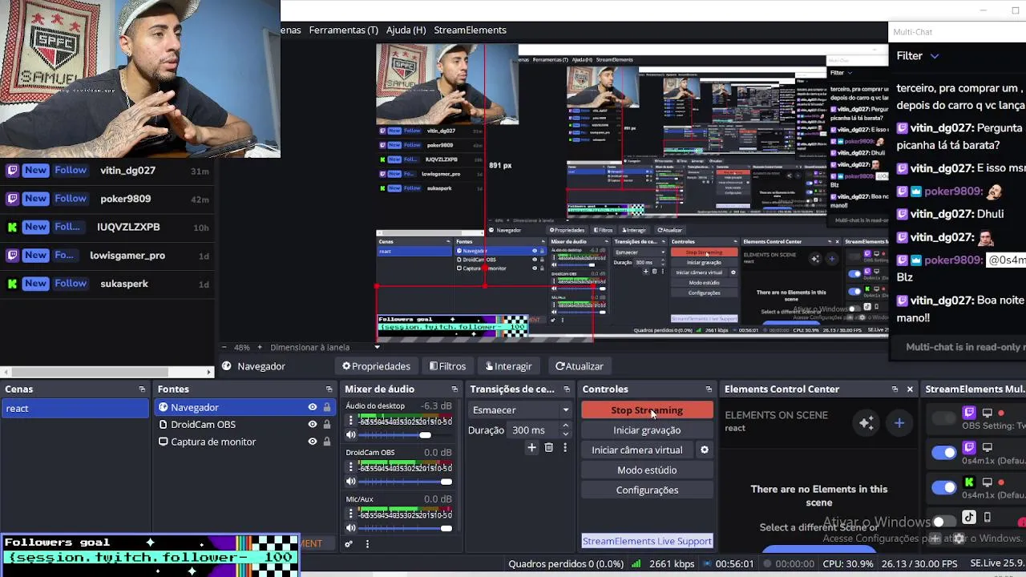Click Twitch icon in OBS Setting row
1026x577 pixels.
coord(969,413)
